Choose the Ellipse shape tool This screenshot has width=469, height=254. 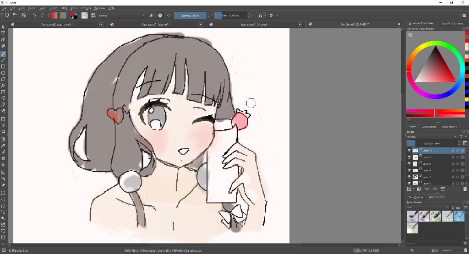coord(3,73)
